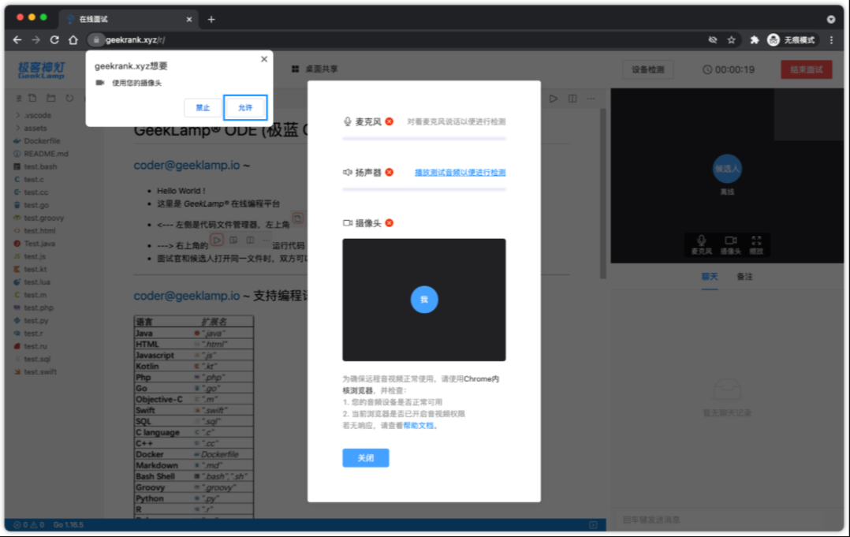Click the refresh icon in file explorer
850x537 pixels.
(x=69, y=98)
